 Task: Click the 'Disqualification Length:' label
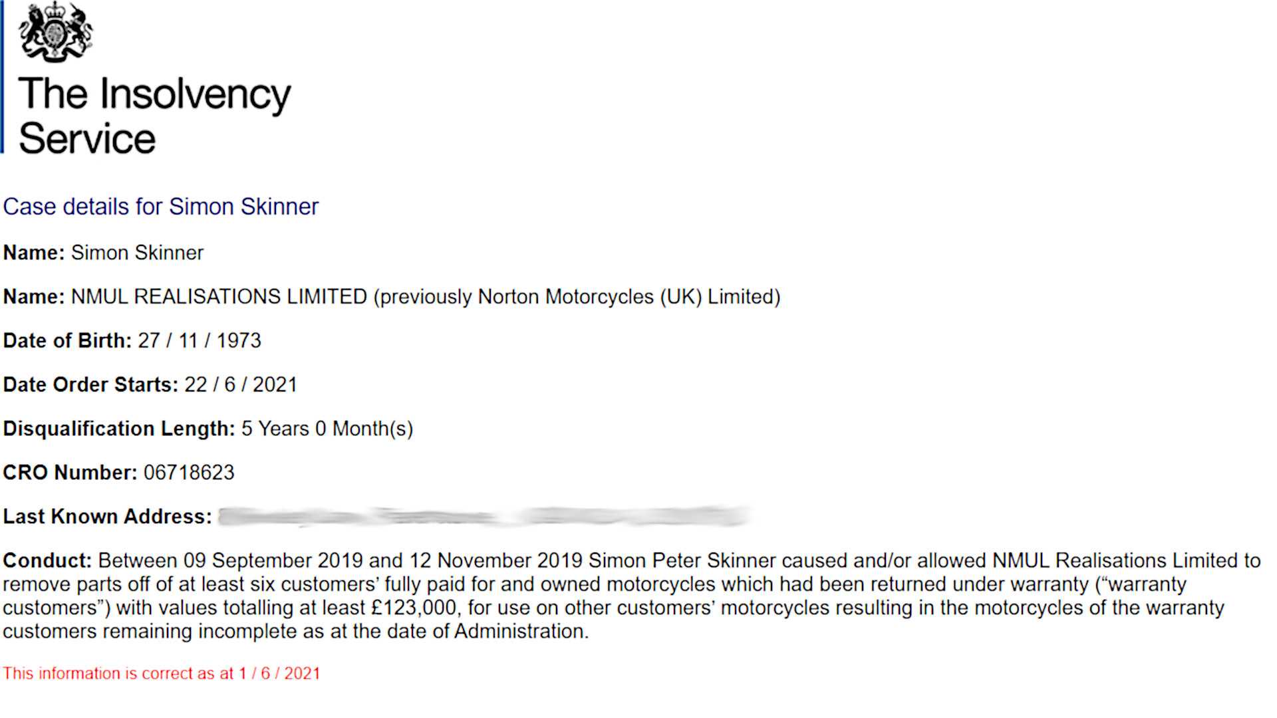(119, 429)
